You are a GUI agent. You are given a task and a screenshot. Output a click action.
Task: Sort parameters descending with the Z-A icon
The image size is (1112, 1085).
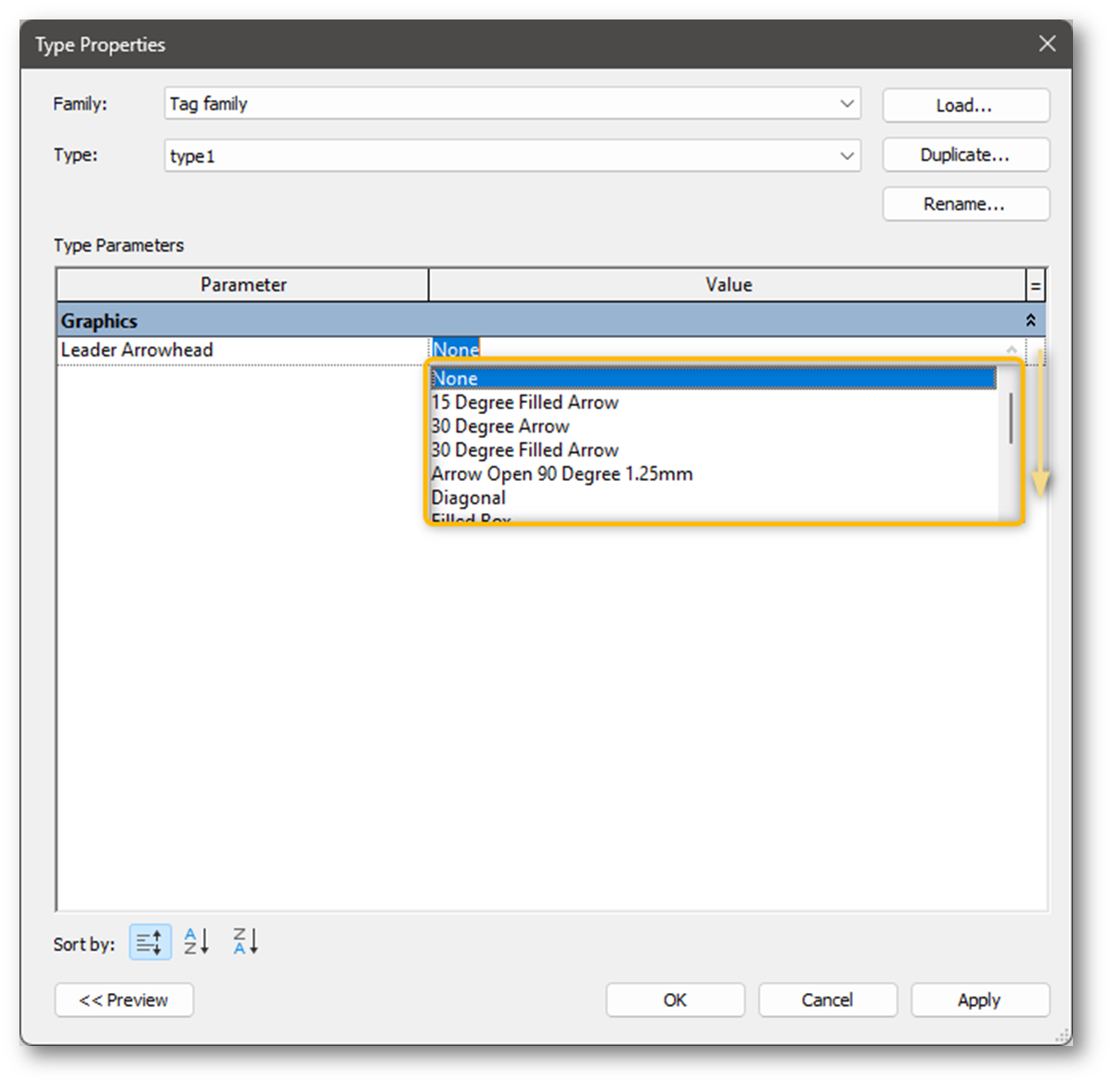point(243,941)
